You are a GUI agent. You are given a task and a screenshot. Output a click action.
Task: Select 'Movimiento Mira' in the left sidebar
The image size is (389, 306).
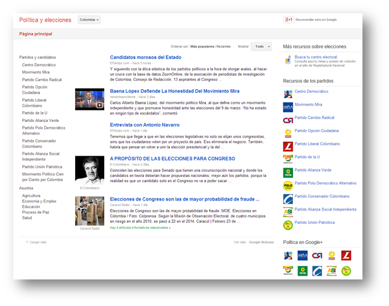pos(36,72)
